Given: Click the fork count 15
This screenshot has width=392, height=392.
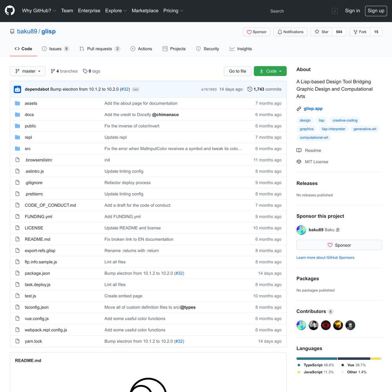Looking at the screenshot, I should click(376, 32).
